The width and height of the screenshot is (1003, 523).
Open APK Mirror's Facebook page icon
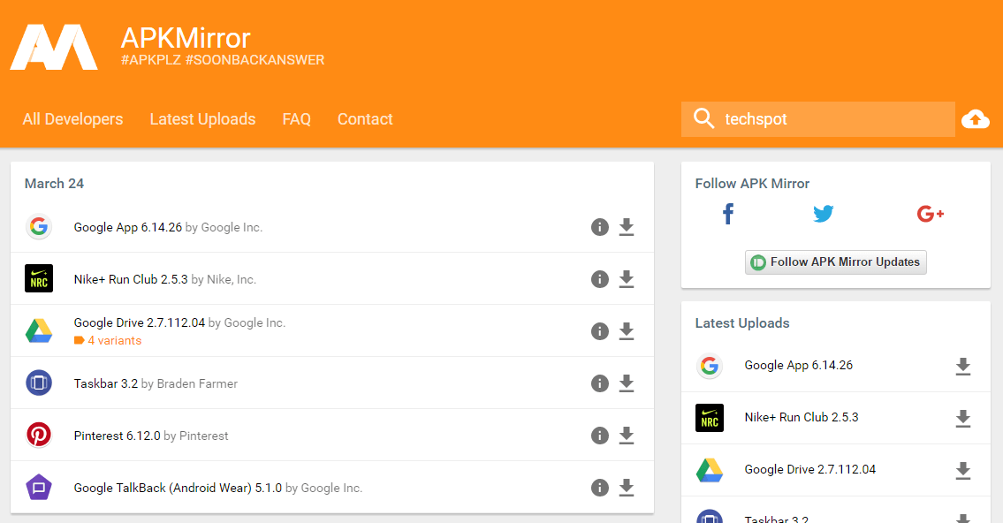[x=728, y=214]
